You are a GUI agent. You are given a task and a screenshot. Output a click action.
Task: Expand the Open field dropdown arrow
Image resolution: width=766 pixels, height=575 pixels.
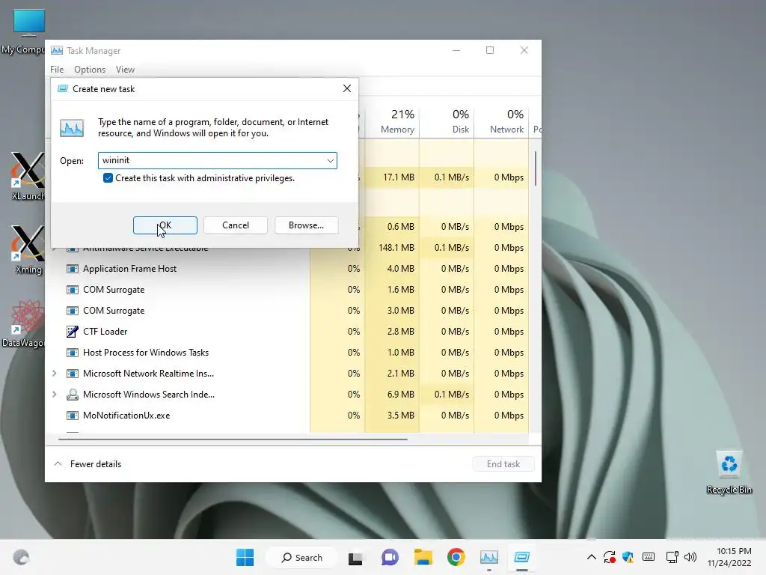330,160
